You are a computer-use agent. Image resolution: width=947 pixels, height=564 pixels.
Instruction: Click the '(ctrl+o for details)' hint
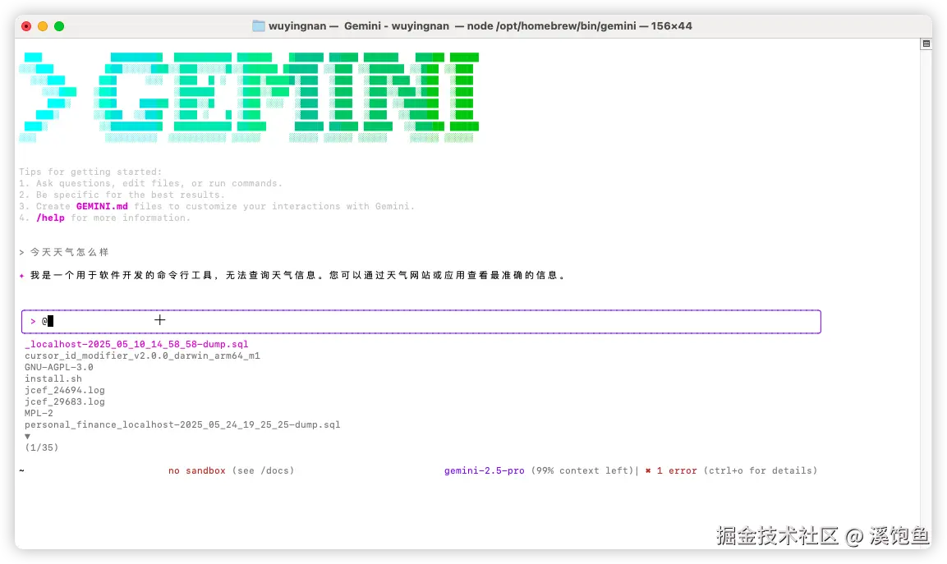(760, 470)
